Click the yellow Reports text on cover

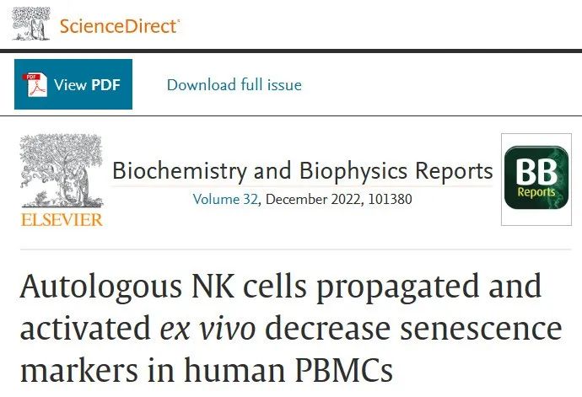click(536, 192)
